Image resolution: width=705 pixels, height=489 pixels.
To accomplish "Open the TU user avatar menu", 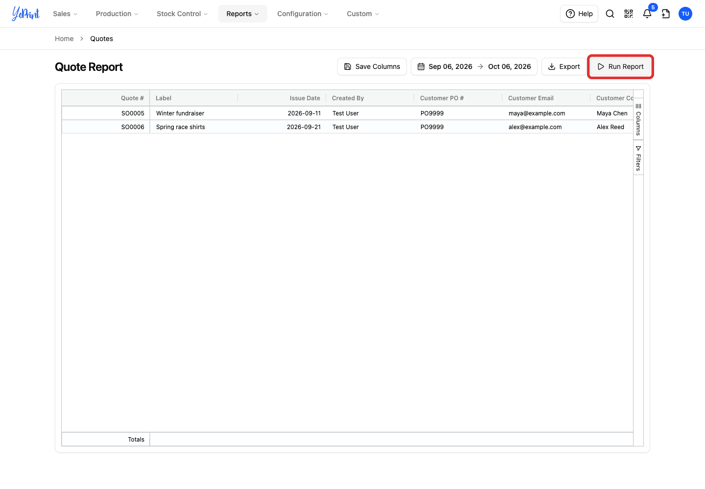I will click(685, 14).
